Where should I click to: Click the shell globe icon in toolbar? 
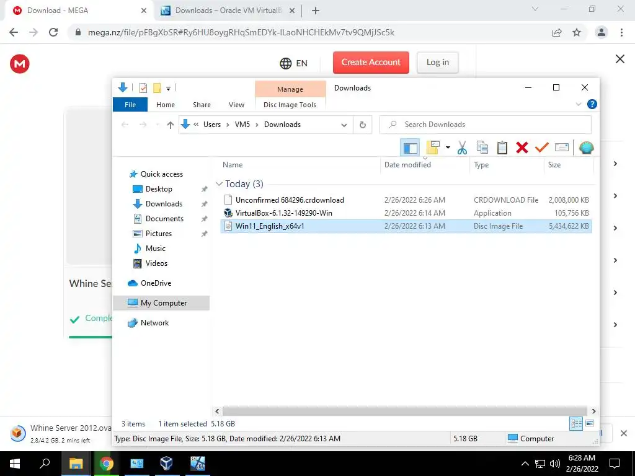(x=586, y=148)
